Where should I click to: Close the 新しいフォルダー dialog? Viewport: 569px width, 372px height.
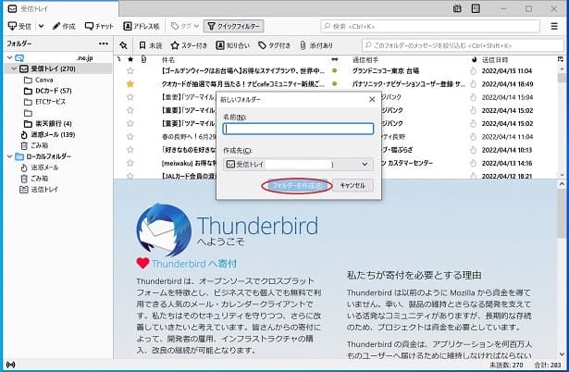click(372, 99)
